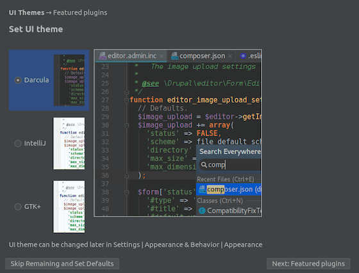Click the settings hint text about Appearance
Image resolution: width=359 pixels, height=273 pixels.
(x=135, y=245)
